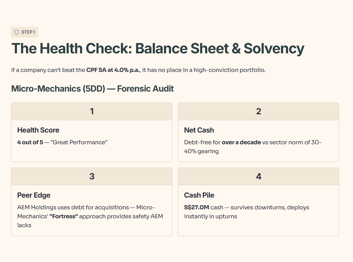
Task: Click the bold 'CPF SA at 4.0% p.a.' text
Action: click(x=113, y=70)
